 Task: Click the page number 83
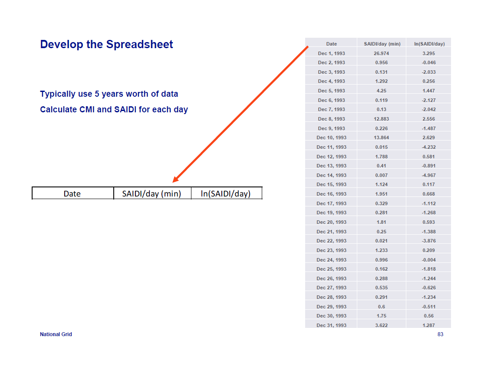(x=440, y=334)
